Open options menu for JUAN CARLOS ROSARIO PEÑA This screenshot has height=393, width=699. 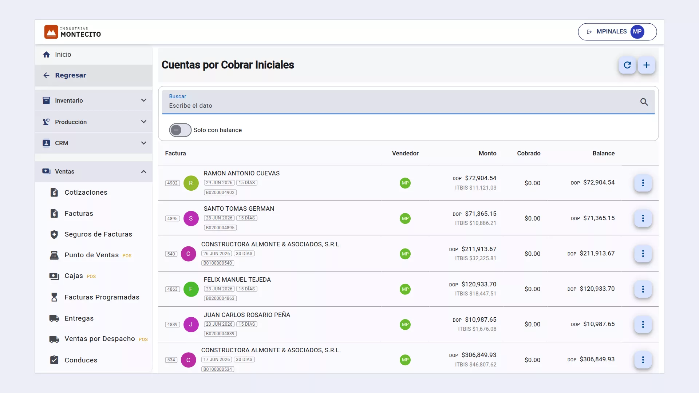[x=643, y=324]
